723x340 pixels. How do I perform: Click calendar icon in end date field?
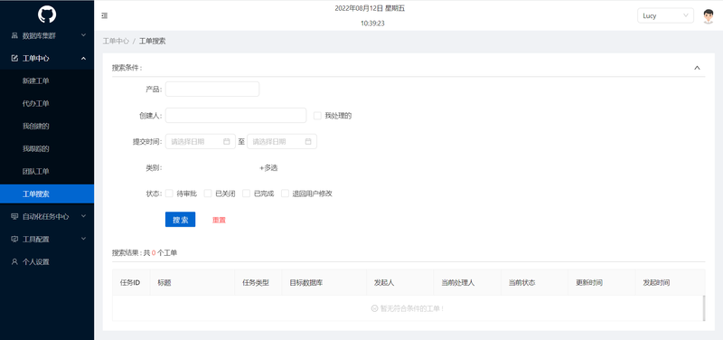(x=308, y=142)
